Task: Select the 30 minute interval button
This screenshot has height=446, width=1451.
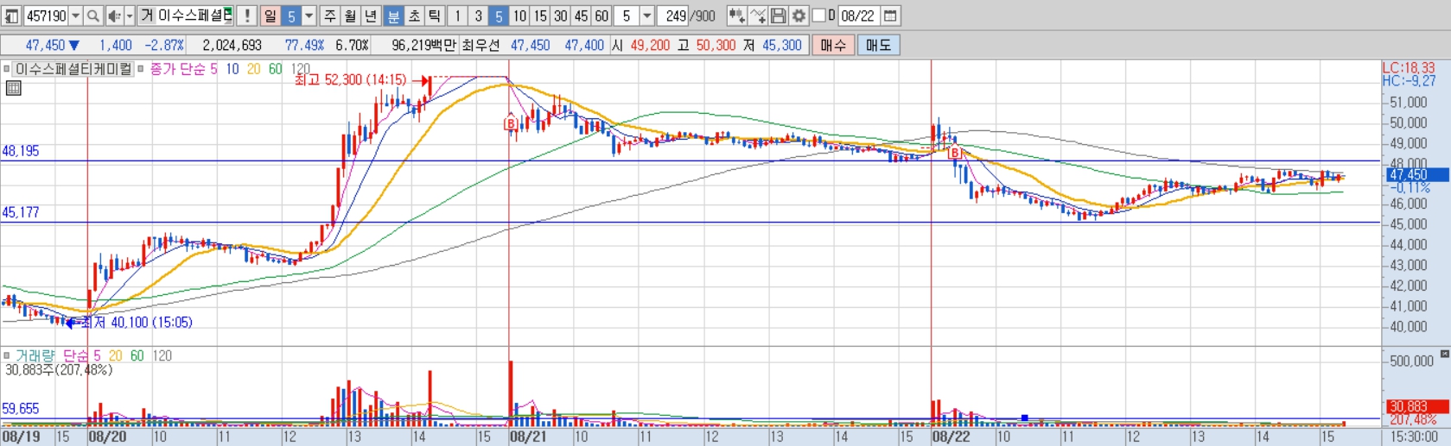Action: [x=560, y=16]
